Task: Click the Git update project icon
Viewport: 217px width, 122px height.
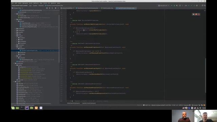Action: (x=189, y=5)
